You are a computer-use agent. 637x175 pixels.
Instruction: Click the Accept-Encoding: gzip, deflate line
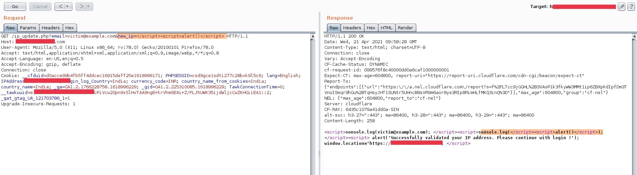(x=41, y=64)
